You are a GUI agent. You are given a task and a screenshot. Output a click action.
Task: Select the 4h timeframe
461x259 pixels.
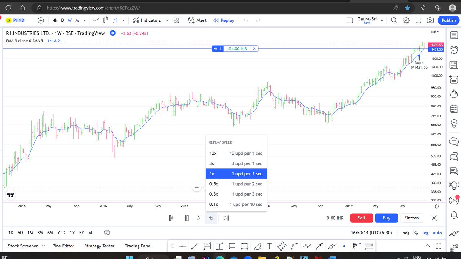(55, 20)
